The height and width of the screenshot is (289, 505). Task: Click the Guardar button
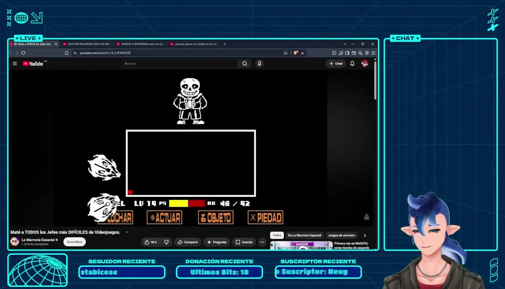(x=244, y=242)
